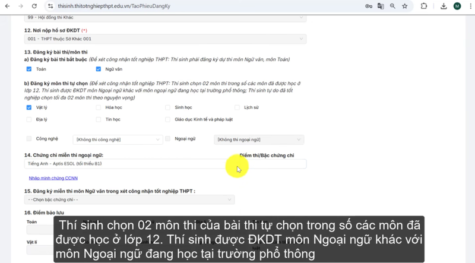Click the Sinh học subject label
This screenshot has width=475, height=263.
(183, 107)
